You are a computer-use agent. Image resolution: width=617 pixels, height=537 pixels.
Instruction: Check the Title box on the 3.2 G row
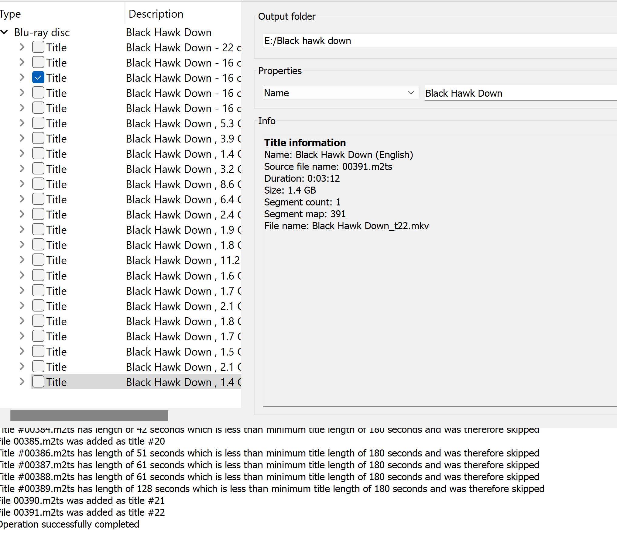(x=38, y=169)
